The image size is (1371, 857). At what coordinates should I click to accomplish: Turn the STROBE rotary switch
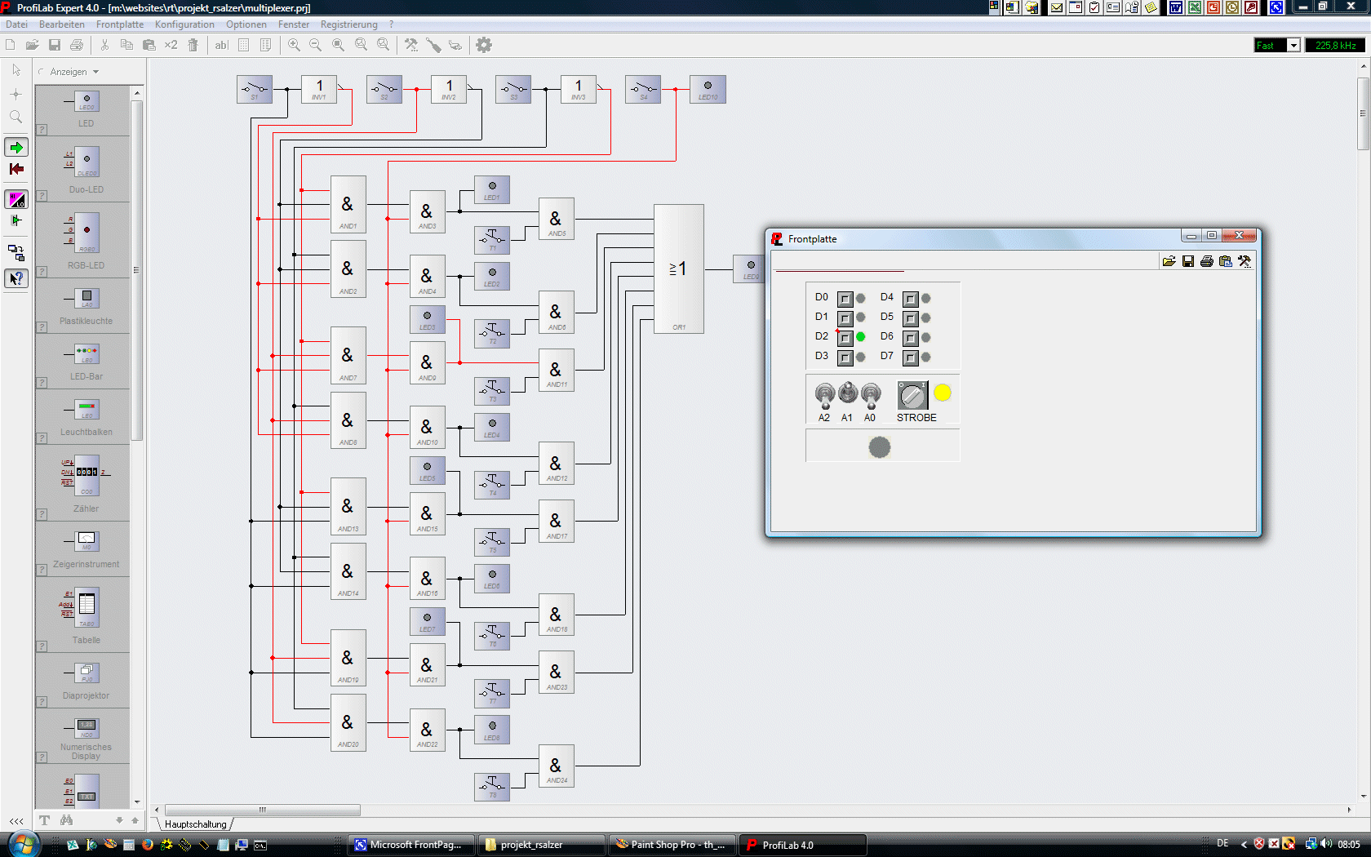[x=912, y=395]
